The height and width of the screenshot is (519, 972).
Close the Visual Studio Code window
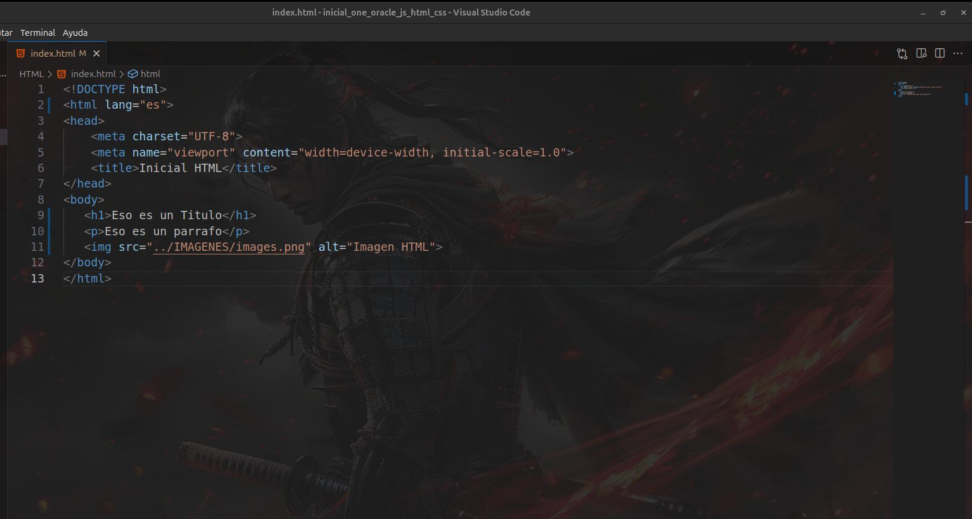pyautogui.click(x=963, y=13)
